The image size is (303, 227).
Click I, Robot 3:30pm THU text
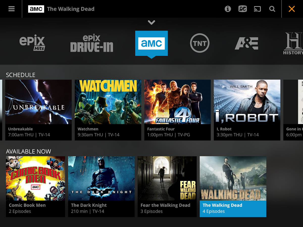[238, 132]
